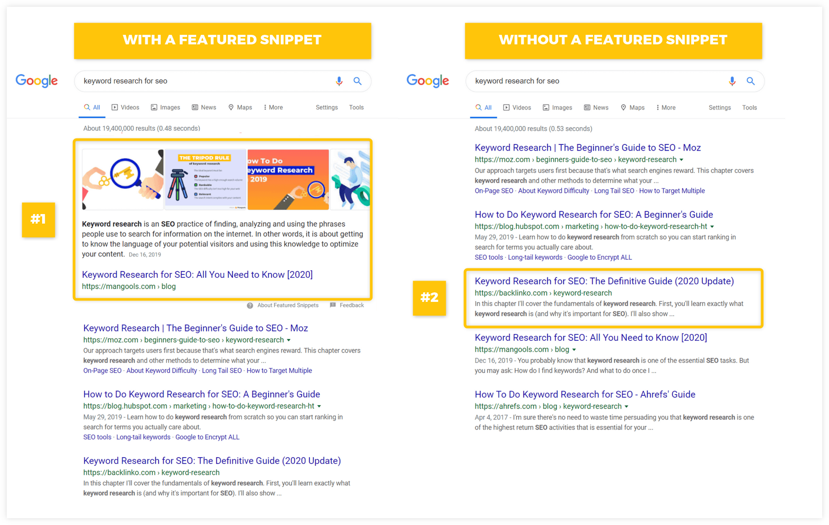Screen dimensions: 829x525
Task: Open Moz Beginner's Guide link in left results
Action: pos(196,328)
